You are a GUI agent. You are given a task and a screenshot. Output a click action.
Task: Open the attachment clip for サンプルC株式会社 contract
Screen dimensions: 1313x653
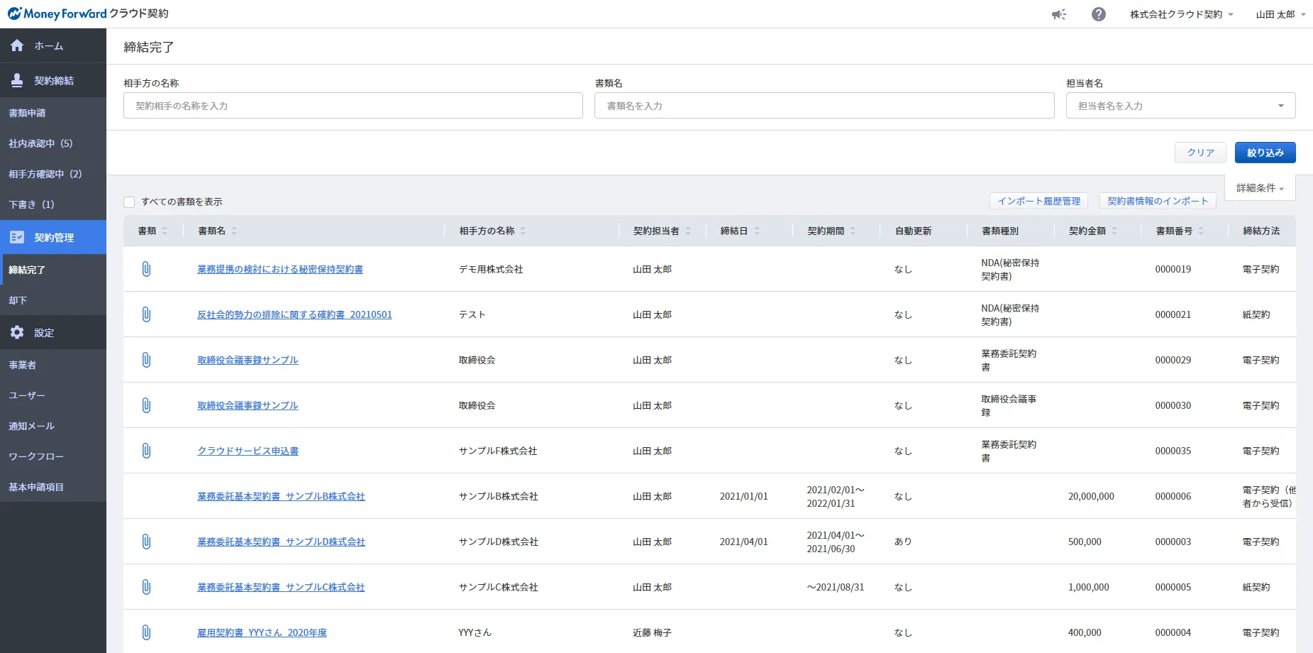pos(146,587)
